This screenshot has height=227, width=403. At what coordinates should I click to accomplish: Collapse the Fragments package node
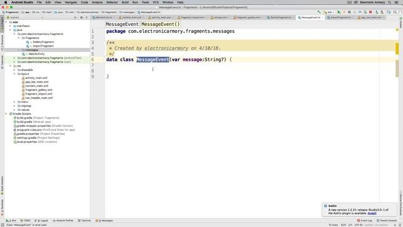(x=19, y=38)
